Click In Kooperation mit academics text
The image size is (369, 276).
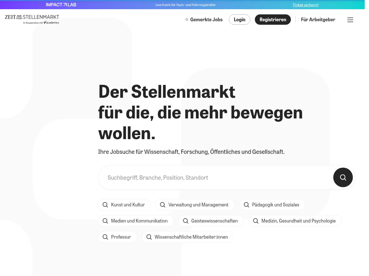click(x=41, y=22)
